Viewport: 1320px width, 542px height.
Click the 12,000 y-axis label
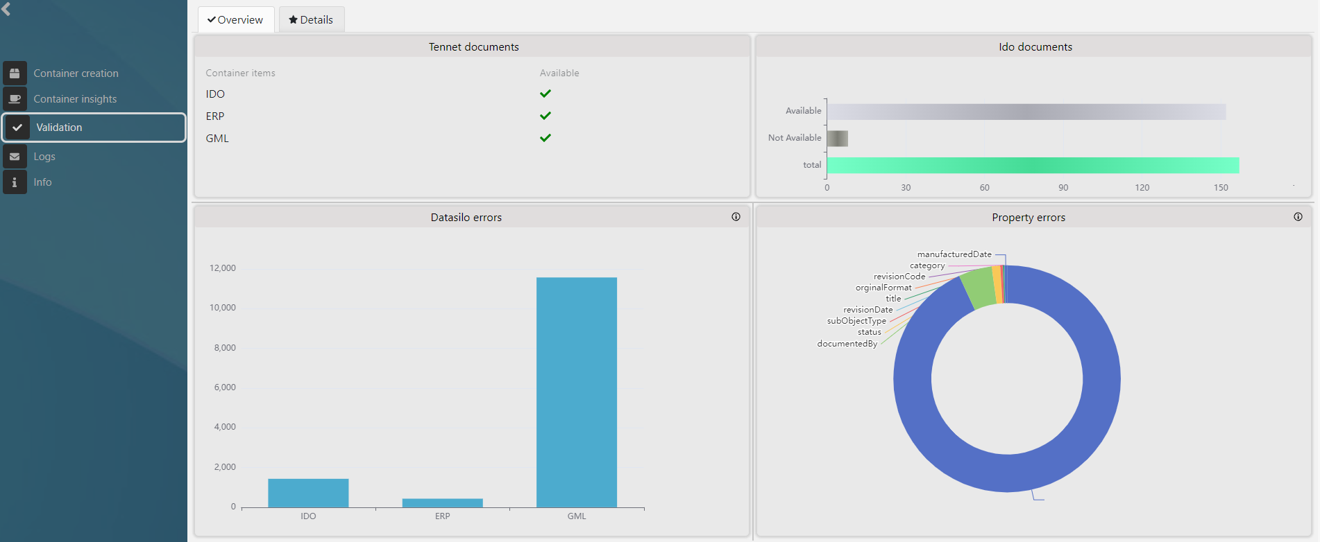223,268
